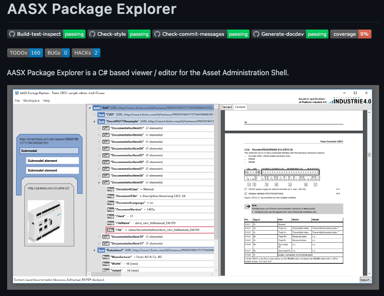Viewport: 384px width, 296px height.
Task: Click the Report button
Action: [367, 279]
